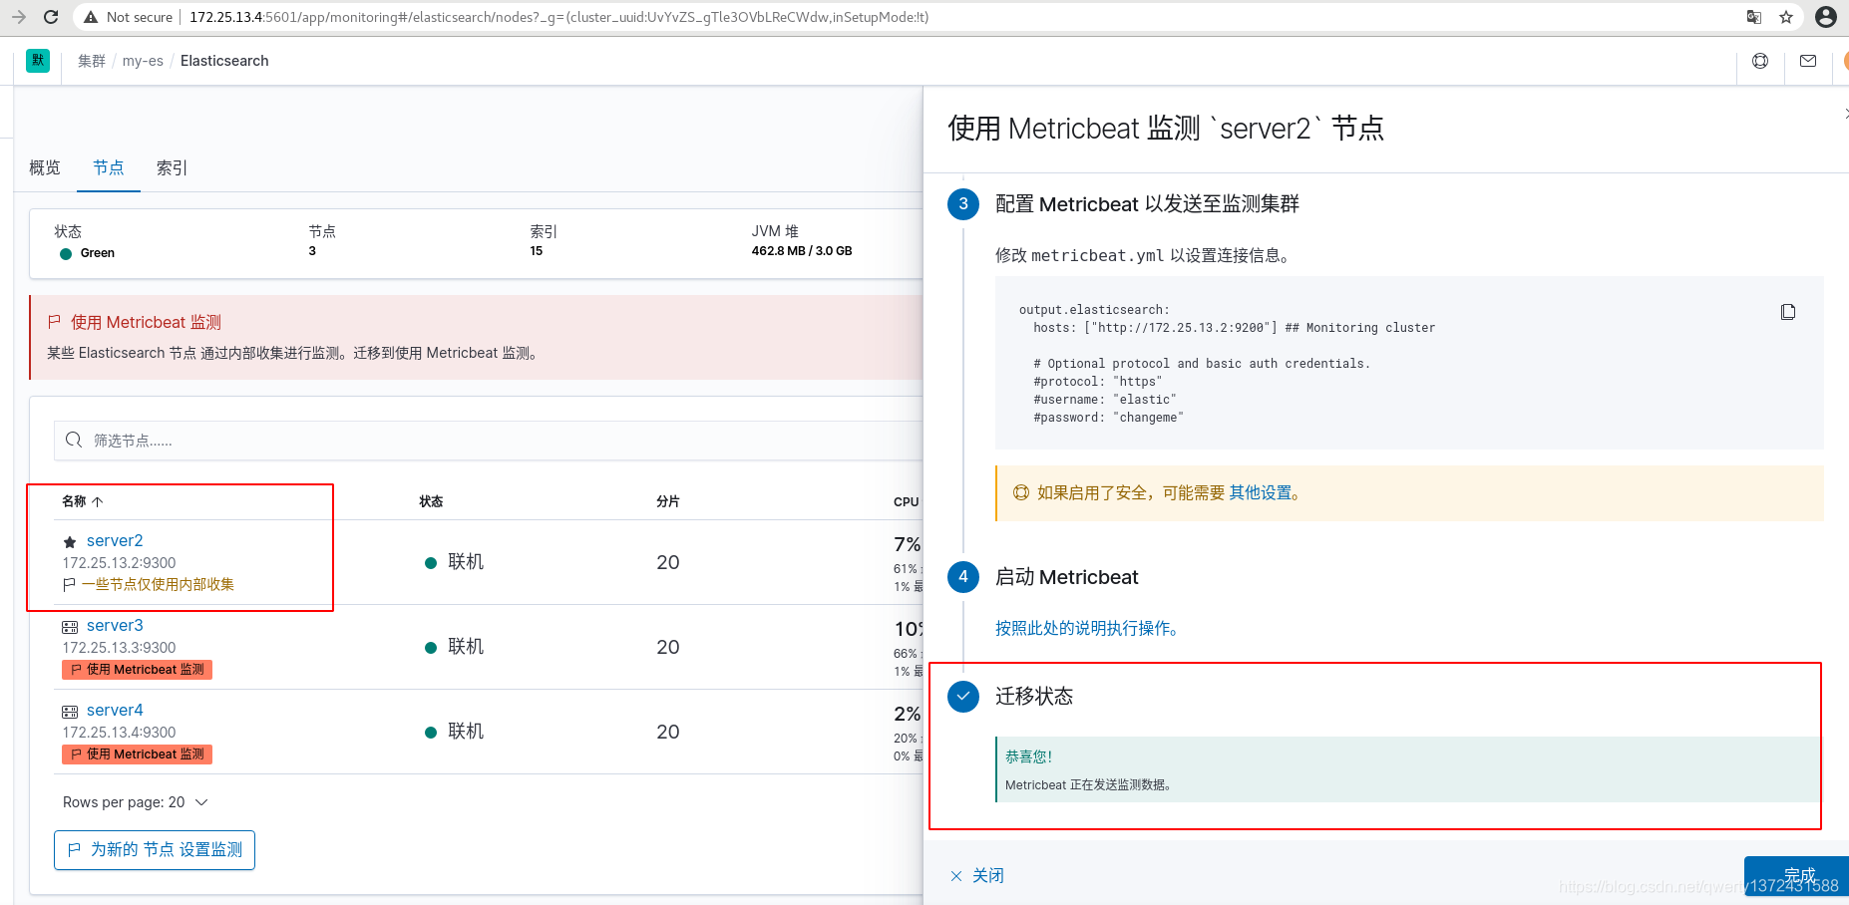Screen dimensions: 1849x905
Task: Bookmark this page with the star
Action: click(x=1786, y=17)
